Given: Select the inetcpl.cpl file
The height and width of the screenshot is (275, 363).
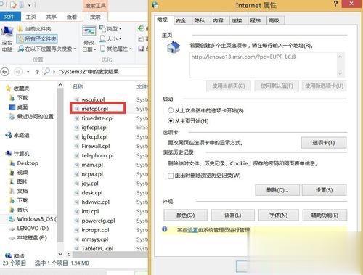Looking at the screenshot, I should click(x=95, y=109).
